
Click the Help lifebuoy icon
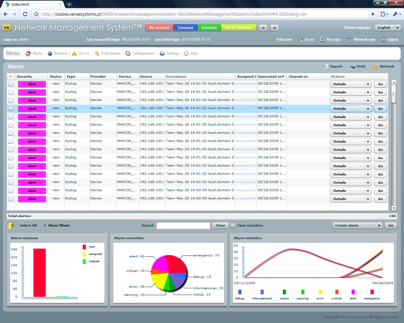(x=186, y=53)
